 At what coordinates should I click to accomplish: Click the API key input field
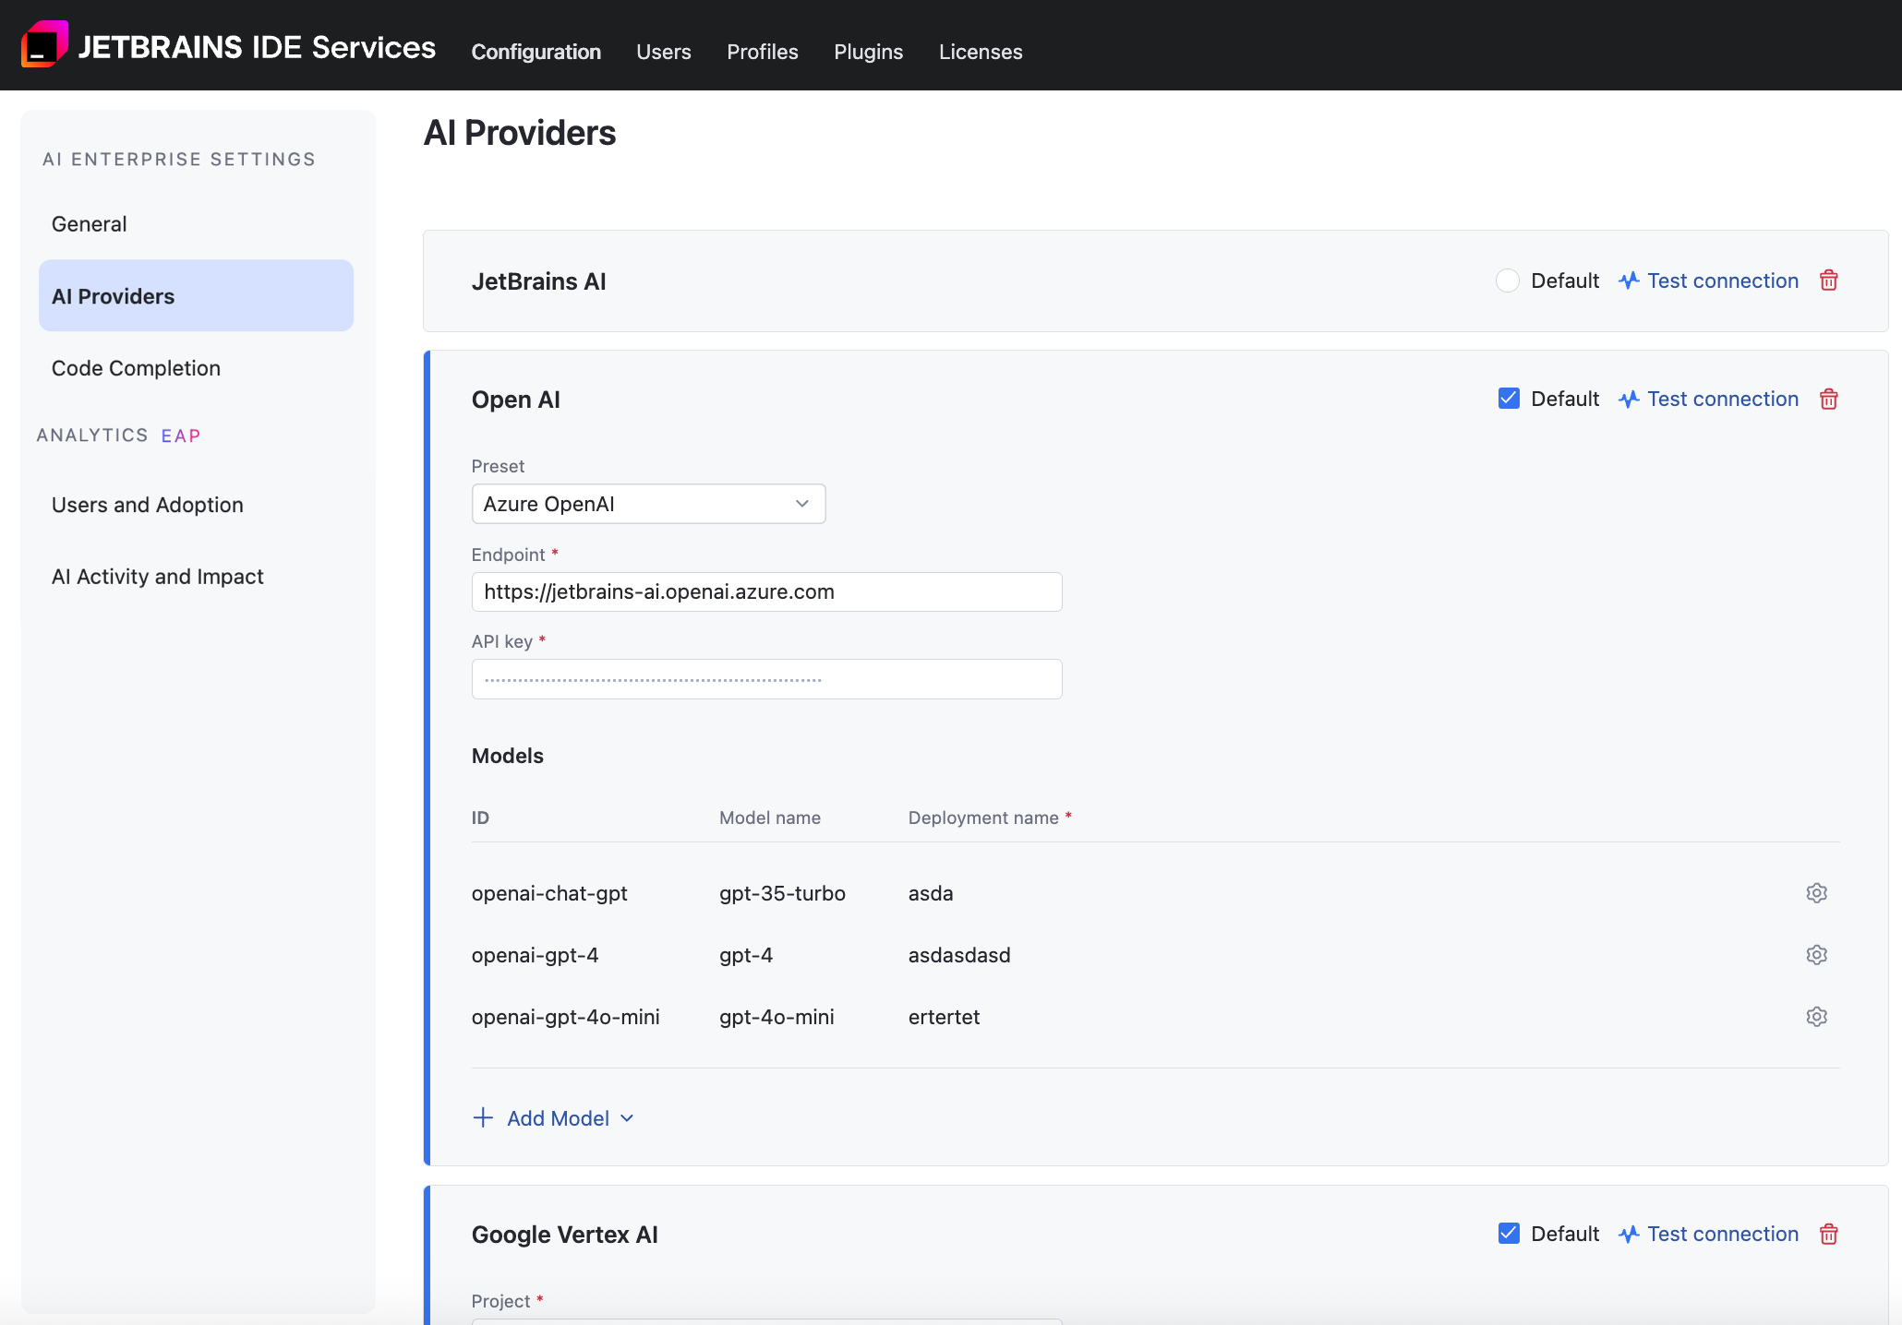(766, 678)
